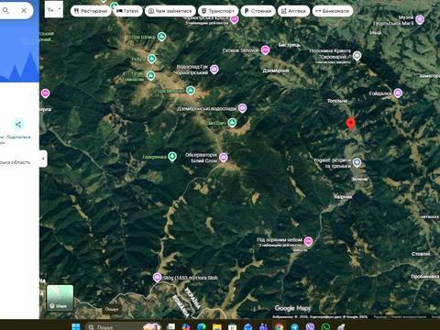The width and height of the screenshot is (440, 330).
Task: Open Telegram from the taskbar
Action: [294, 326]
